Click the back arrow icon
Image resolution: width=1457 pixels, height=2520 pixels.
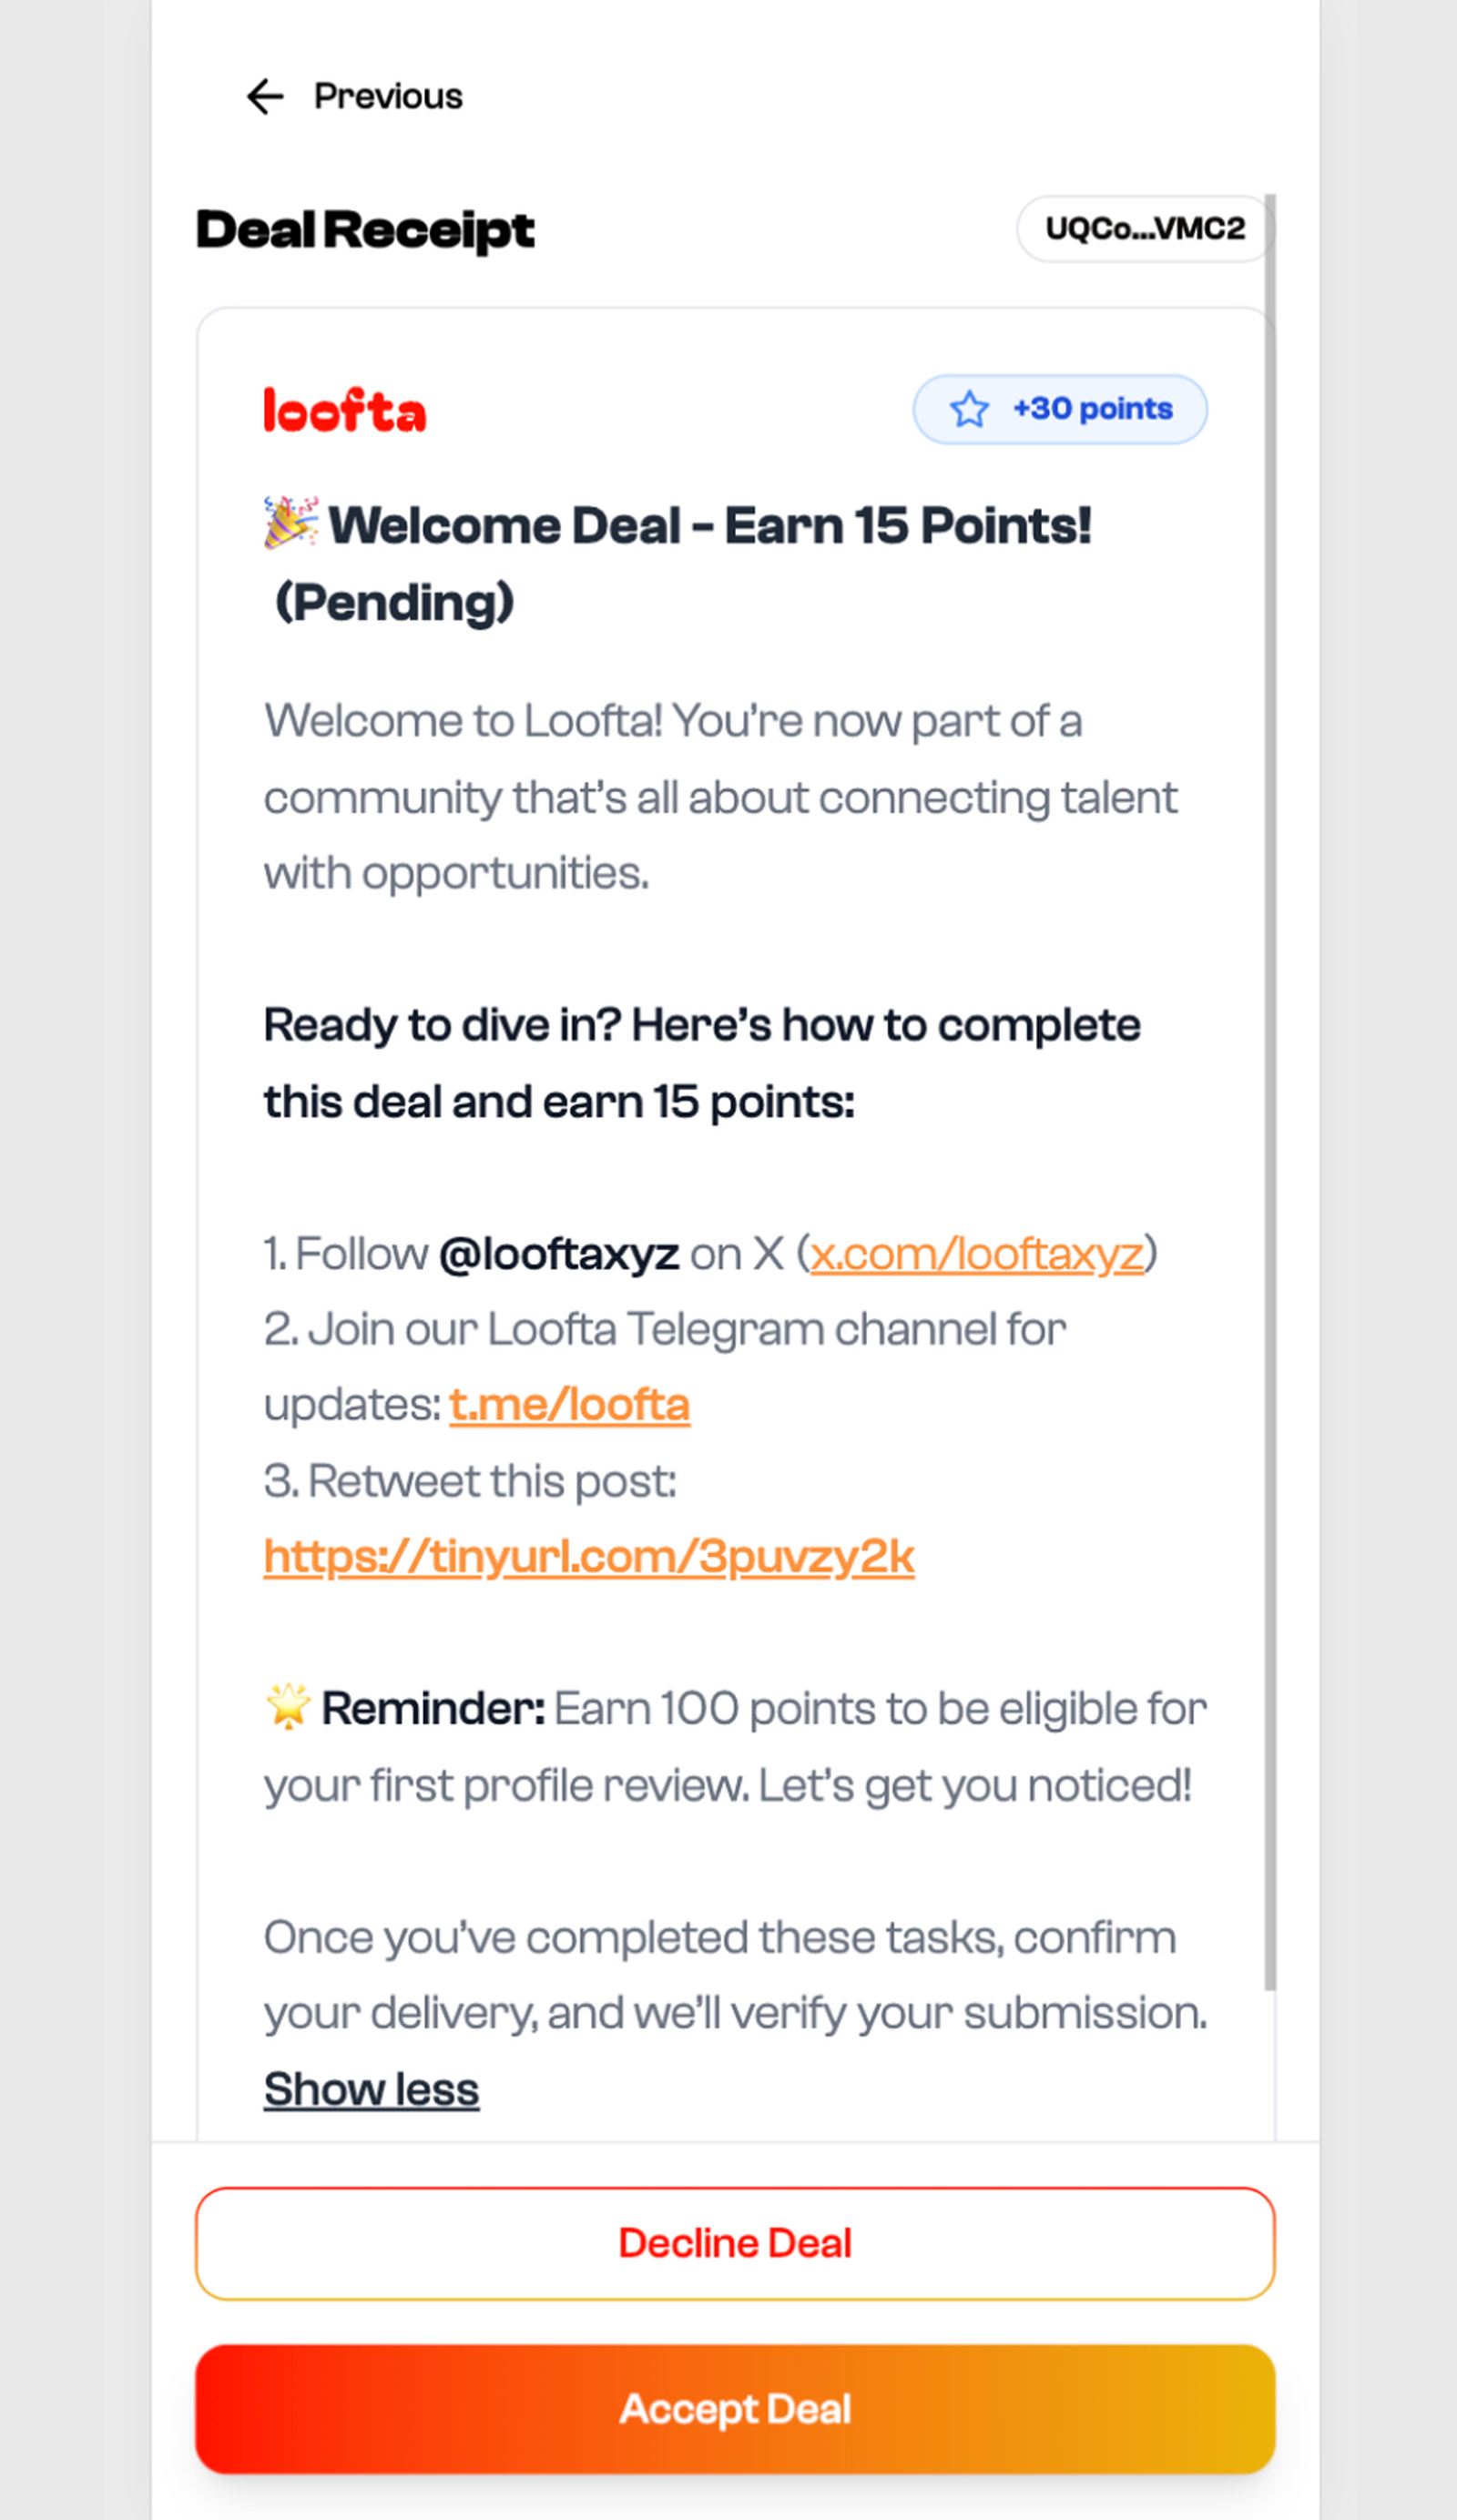(265, 97)
